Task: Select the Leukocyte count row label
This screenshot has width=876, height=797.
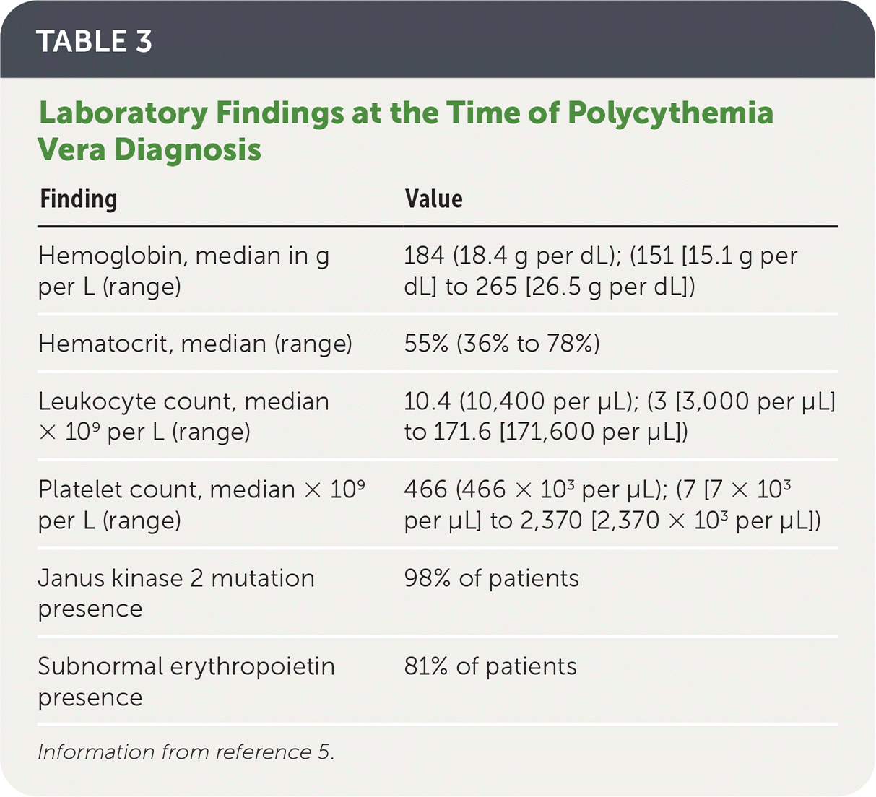Action: click(x=183, y=417)
